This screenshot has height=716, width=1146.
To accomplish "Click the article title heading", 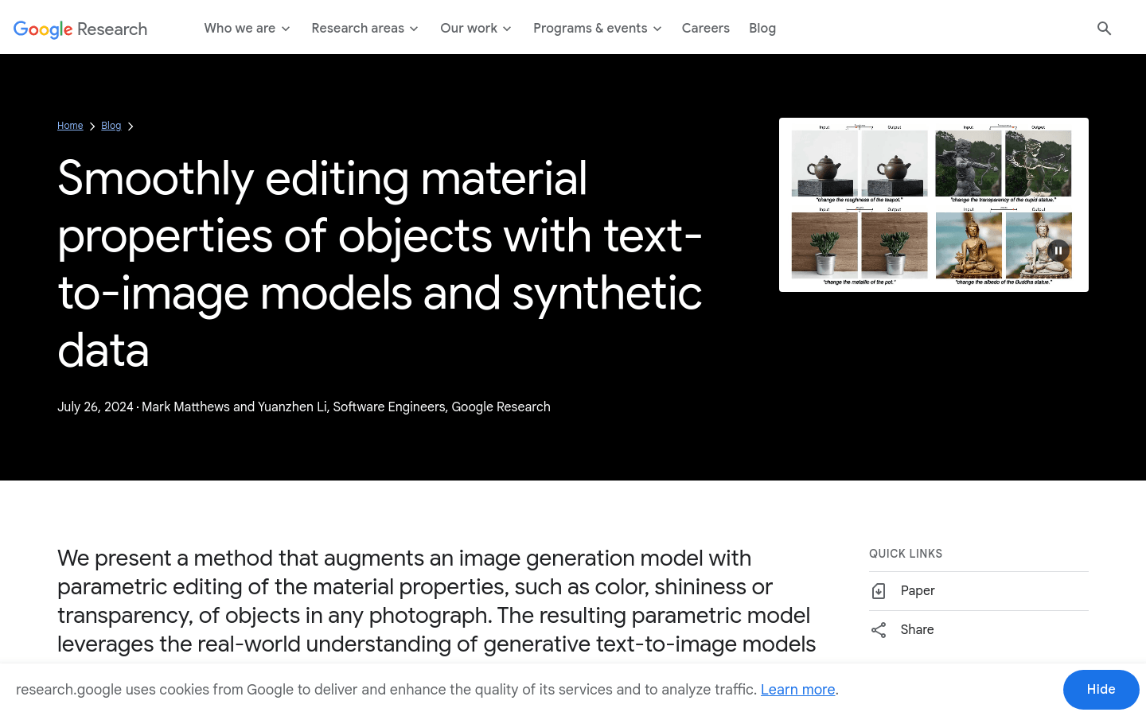I will click(x=380, y=264).
